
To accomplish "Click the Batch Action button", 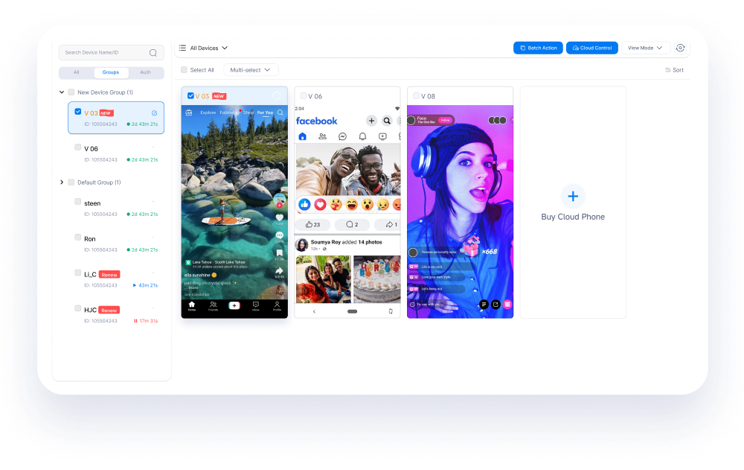I will coord(538,48).
